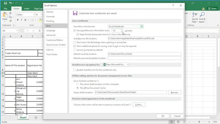Add a new sheet with plus icon
Screen dimensions: 220x124
[36, 117]
